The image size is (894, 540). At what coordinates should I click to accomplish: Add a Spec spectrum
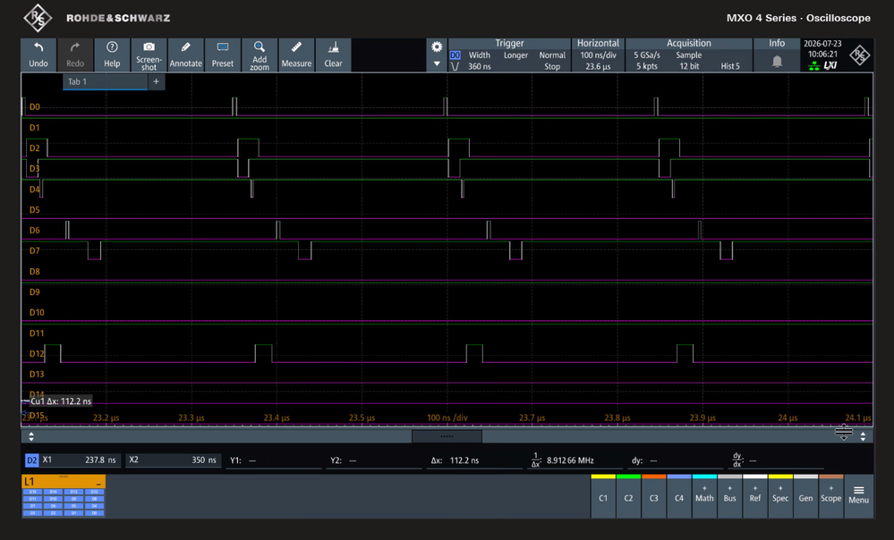[780, 495]
